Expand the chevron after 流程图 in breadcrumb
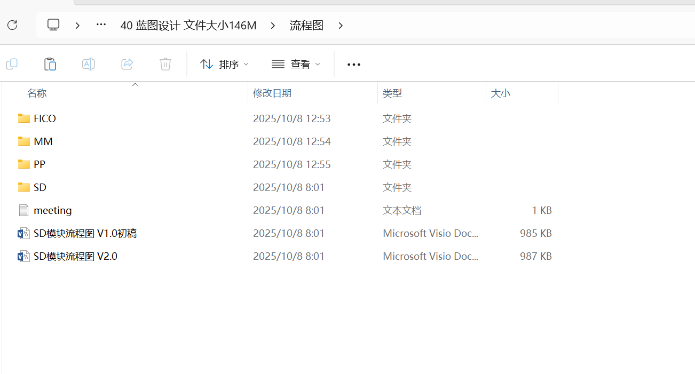Viewport: 695px width, 374px height. tap(341, 26)
